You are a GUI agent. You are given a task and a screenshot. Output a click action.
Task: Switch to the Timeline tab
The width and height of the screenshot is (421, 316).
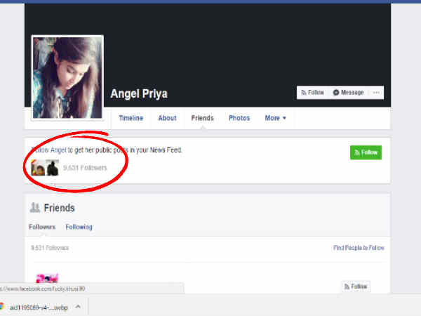(x=131, y=118)
